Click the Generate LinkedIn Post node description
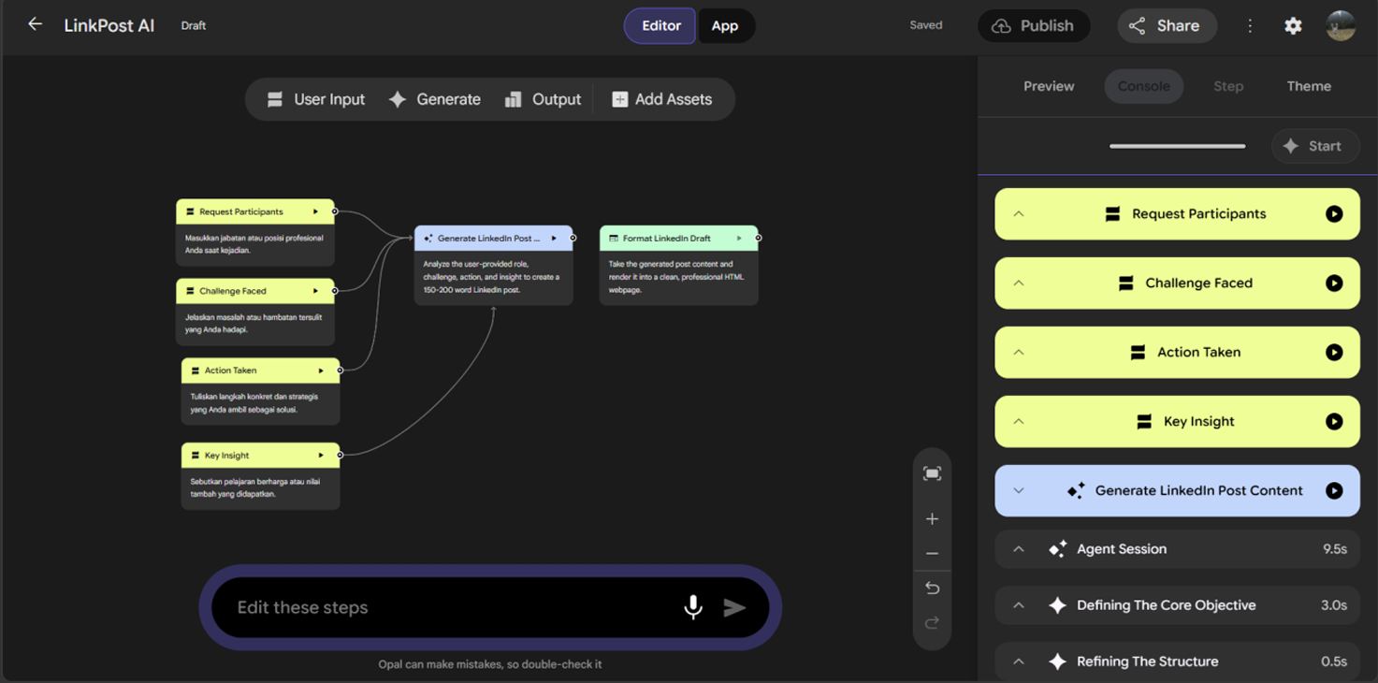The image size is (1378, 683). (492, 277)
